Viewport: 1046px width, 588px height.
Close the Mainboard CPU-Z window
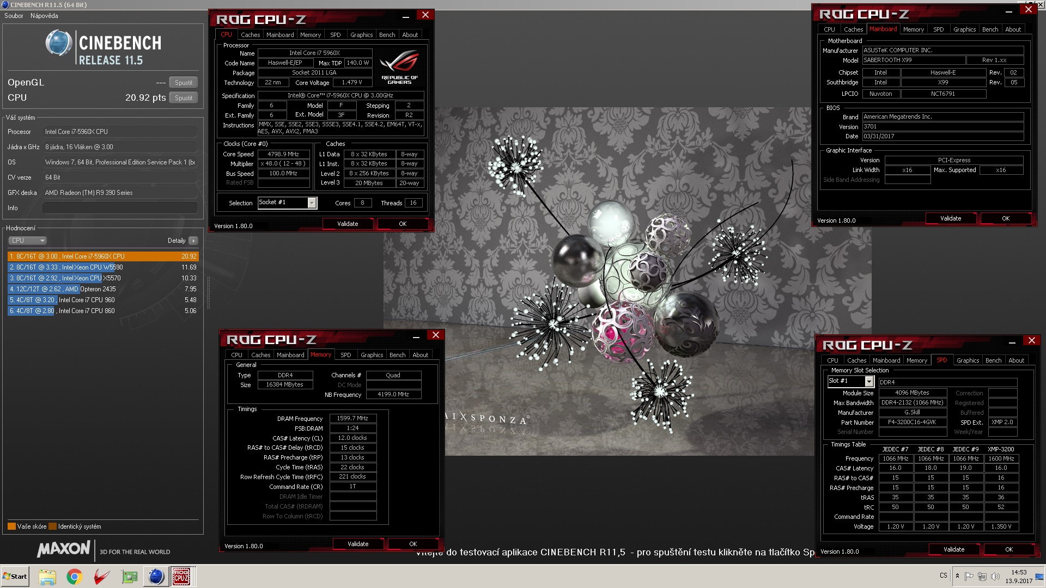[1029, 10]
